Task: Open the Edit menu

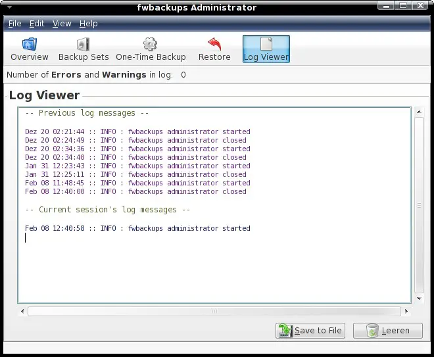Action: pyautogui.click(x=37, y=24)
